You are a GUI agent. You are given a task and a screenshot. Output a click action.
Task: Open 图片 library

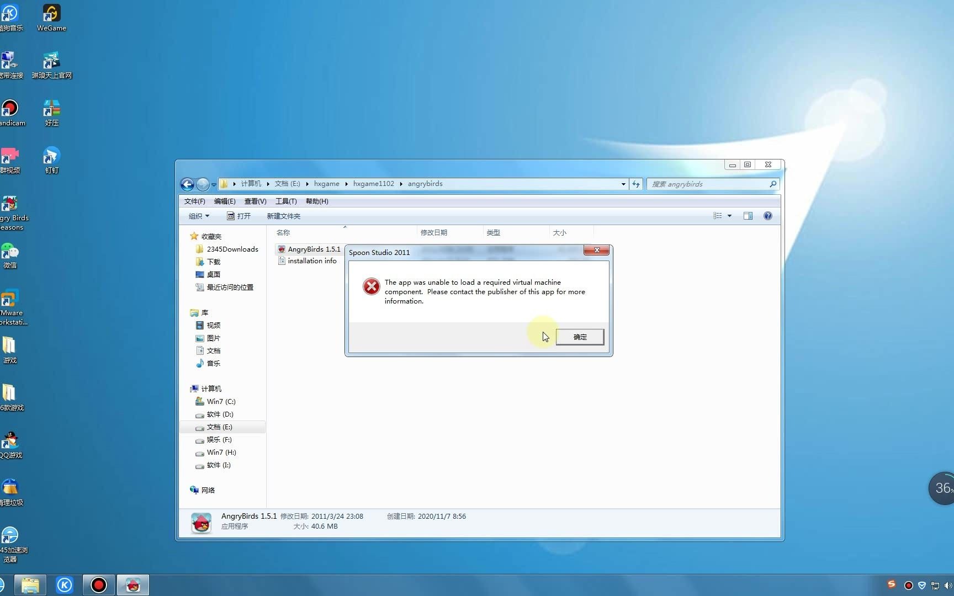coord(208,338)
